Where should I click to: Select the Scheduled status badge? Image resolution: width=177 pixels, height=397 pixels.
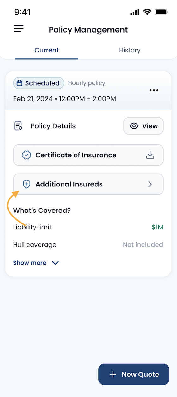(x=39, y=83)
